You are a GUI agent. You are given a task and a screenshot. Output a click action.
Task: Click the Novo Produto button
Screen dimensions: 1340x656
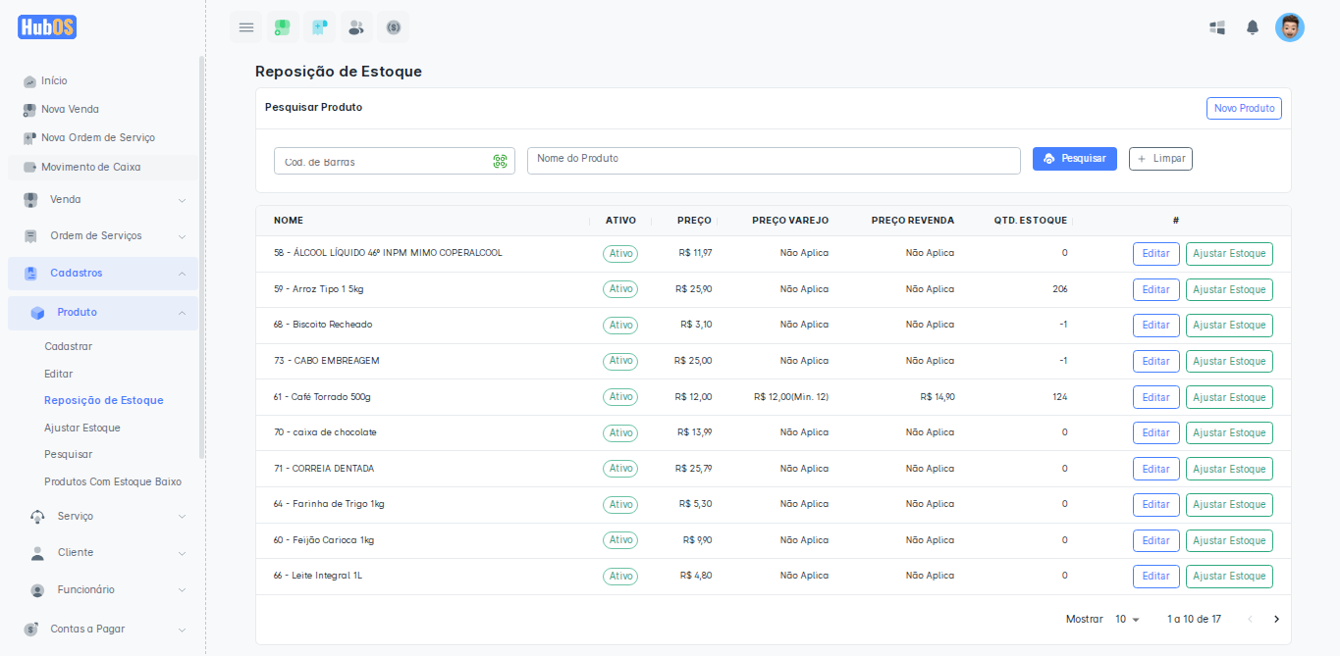tap(1244, 109)
